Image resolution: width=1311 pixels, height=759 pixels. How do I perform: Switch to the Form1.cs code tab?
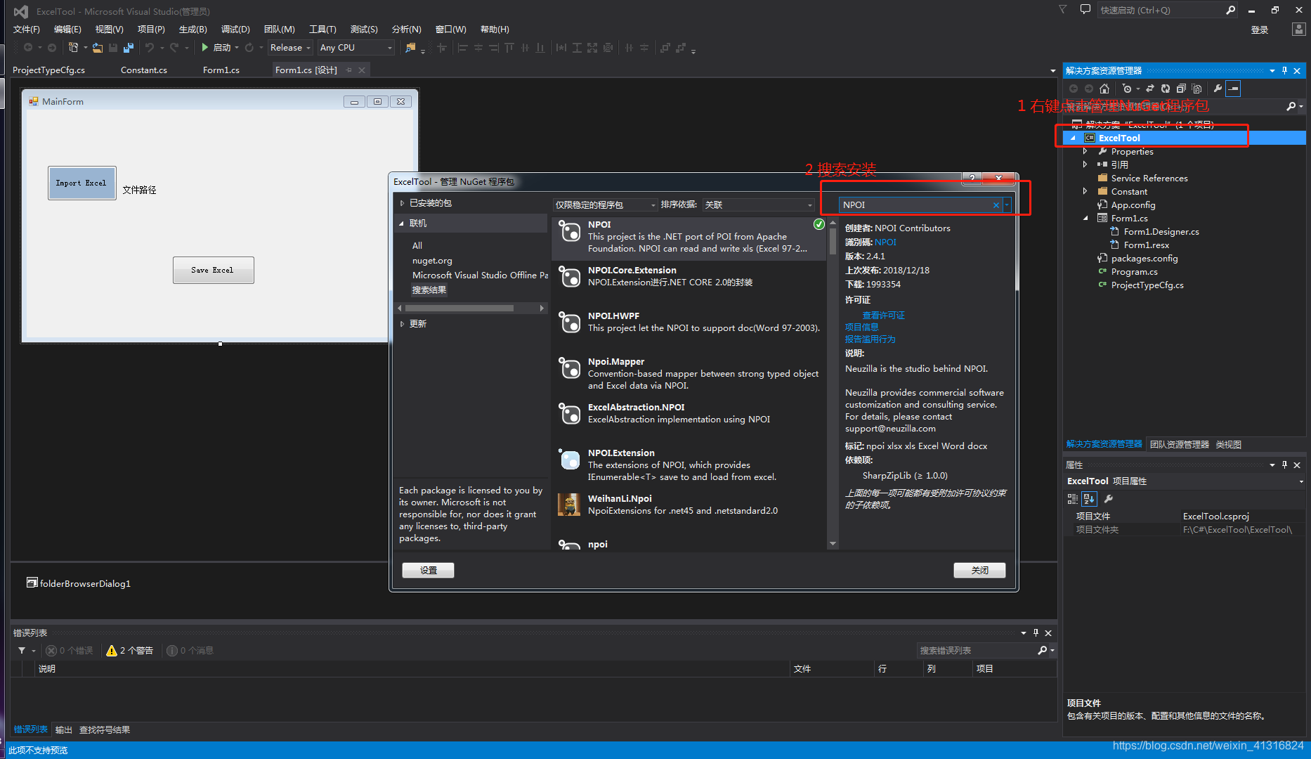tap(221, 70)
